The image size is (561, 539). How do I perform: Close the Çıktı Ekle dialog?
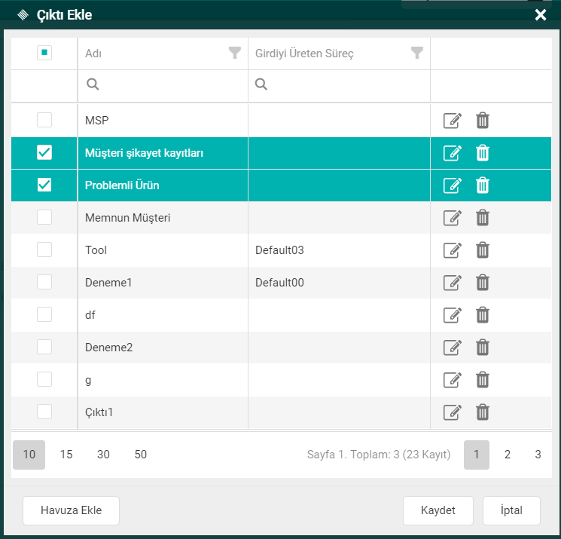click(540, 14)
